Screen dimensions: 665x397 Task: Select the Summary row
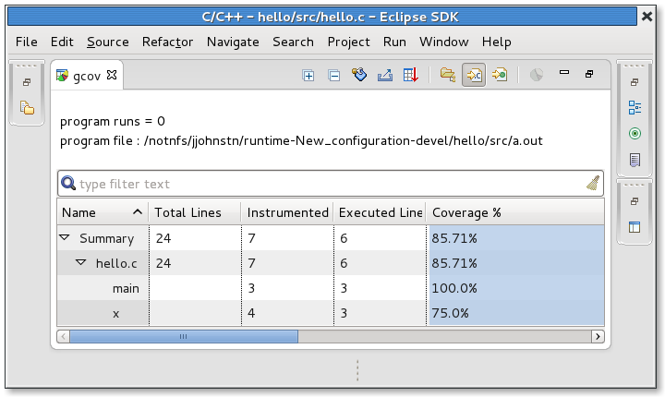pos(331,238)
